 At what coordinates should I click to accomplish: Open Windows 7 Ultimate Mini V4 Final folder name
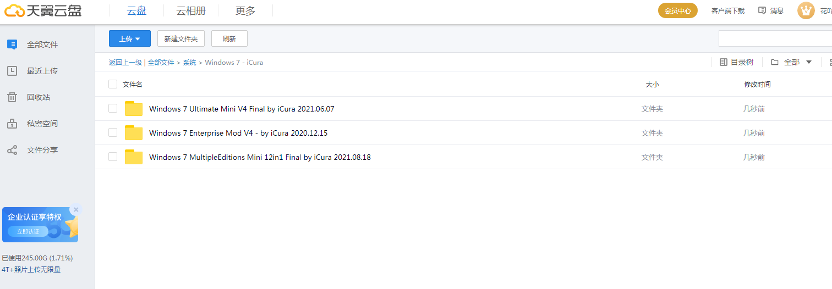click(x=242, y=109)
